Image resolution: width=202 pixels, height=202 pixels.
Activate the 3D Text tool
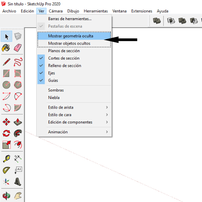pos(18,182)
